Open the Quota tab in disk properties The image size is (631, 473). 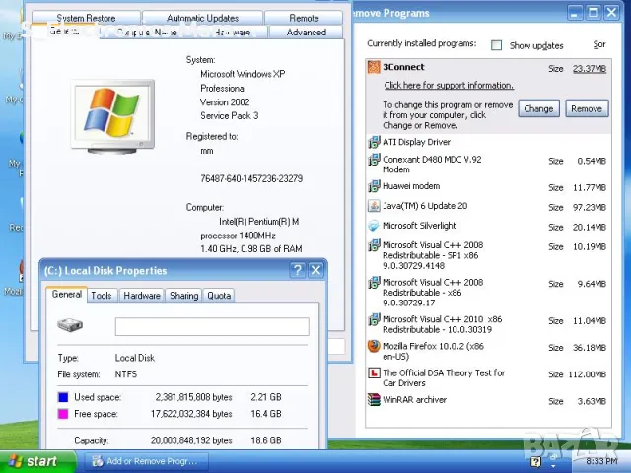click(x=219, y=295)
